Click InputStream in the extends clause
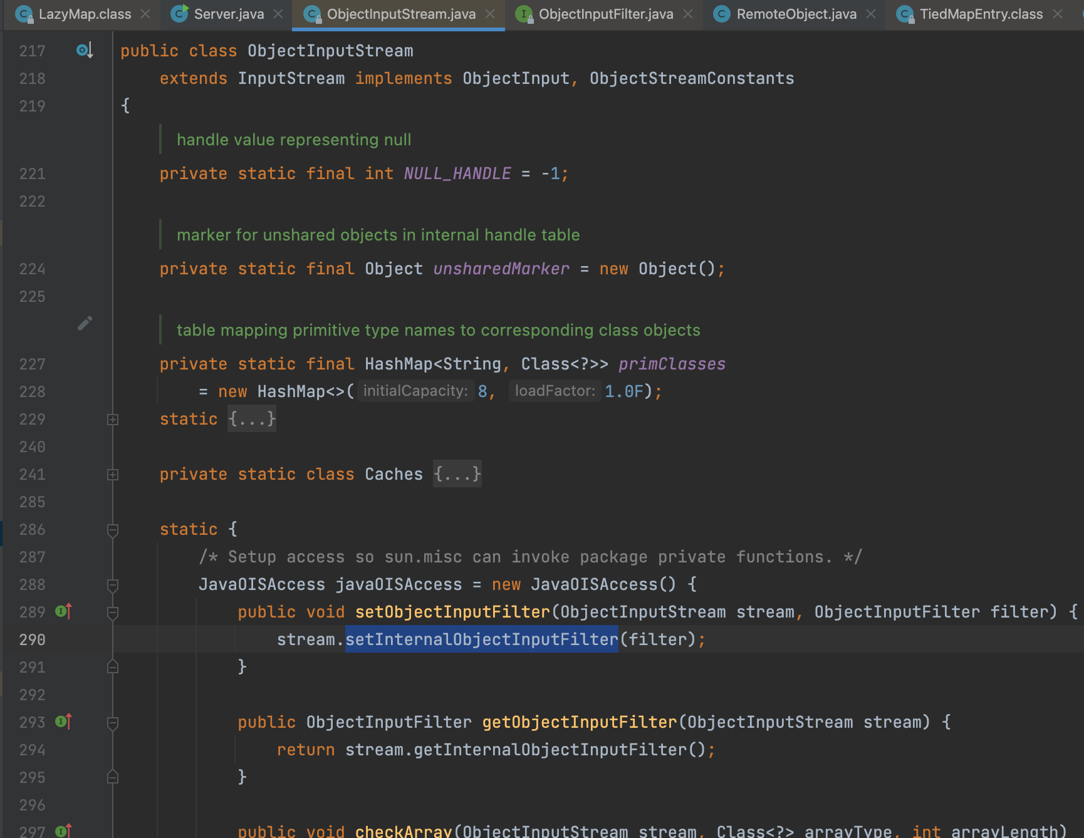 pos(291,78)
